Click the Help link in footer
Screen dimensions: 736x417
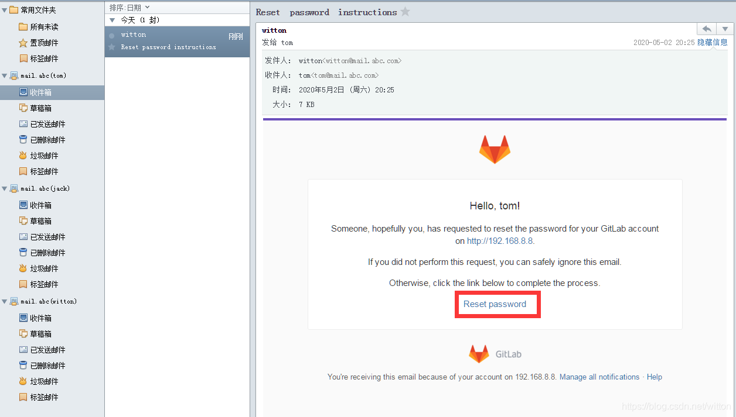pos(655,377)
